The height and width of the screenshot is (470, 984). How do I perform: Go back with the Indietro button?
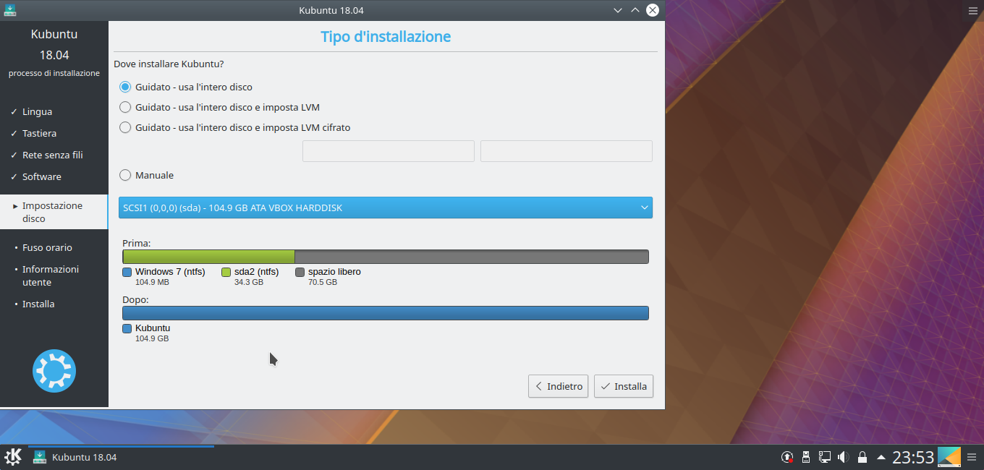pyautogui.click(x=558, y=386)
